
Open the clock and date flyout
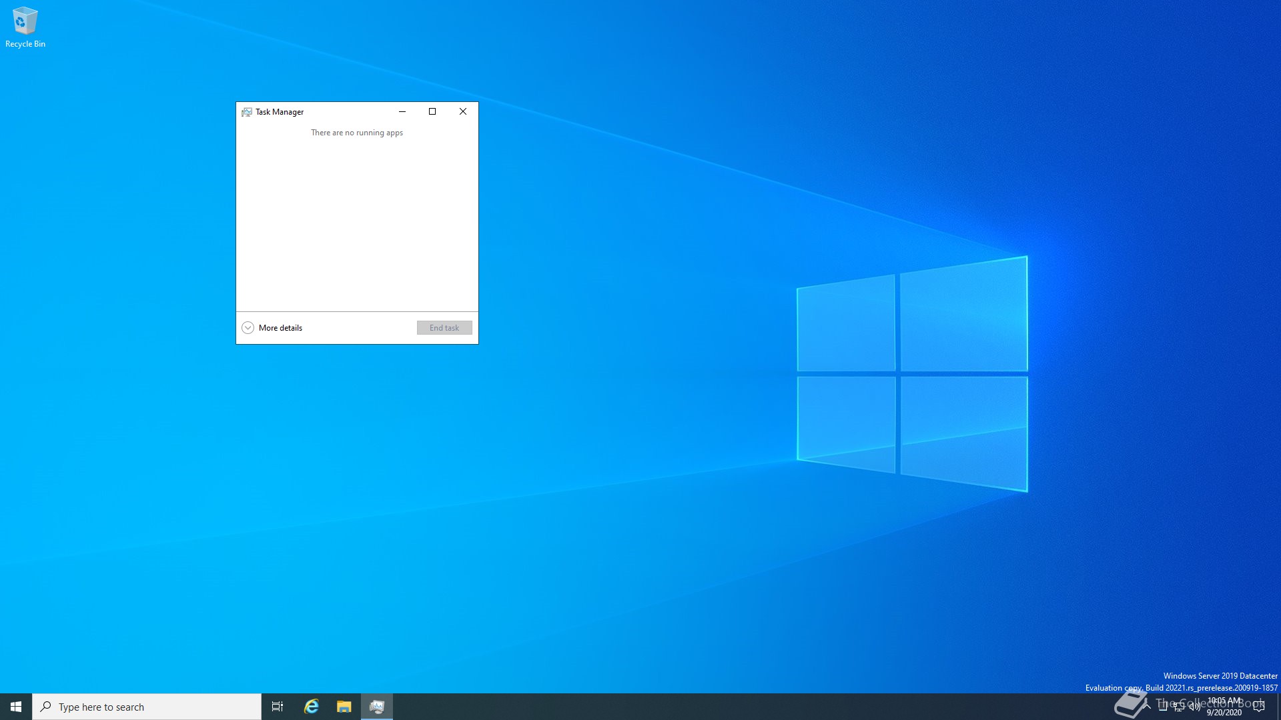pos(1224,707)
